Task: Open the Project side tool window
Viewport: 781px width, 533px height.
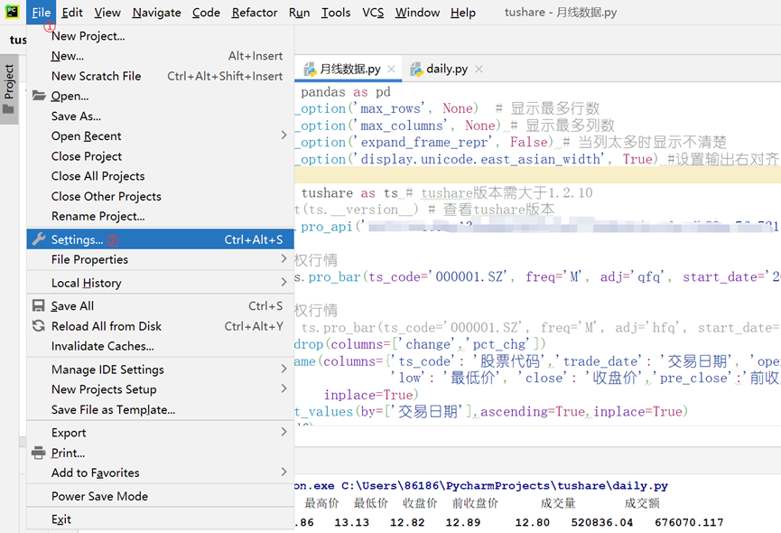Action: [x=9, y=89]
